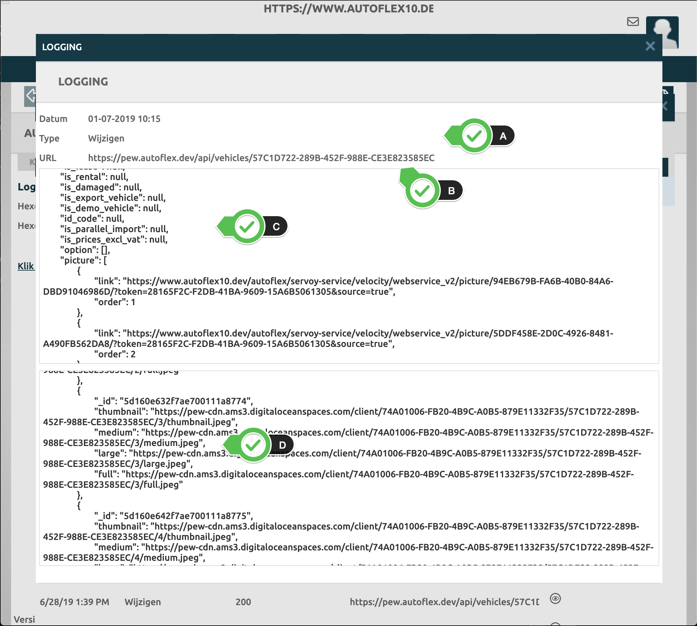The height and width of the screenshot is (626, 697).
Task: Select the 6/28/19 1:39 PM log row
Action: [x=74, y=602]
